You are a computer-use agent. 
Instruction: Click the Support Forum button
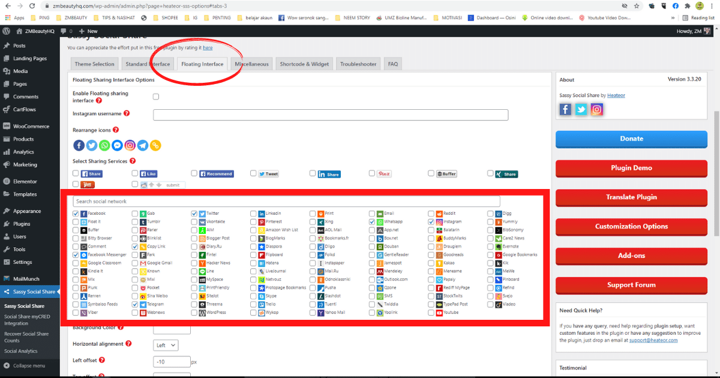(631, 285)
